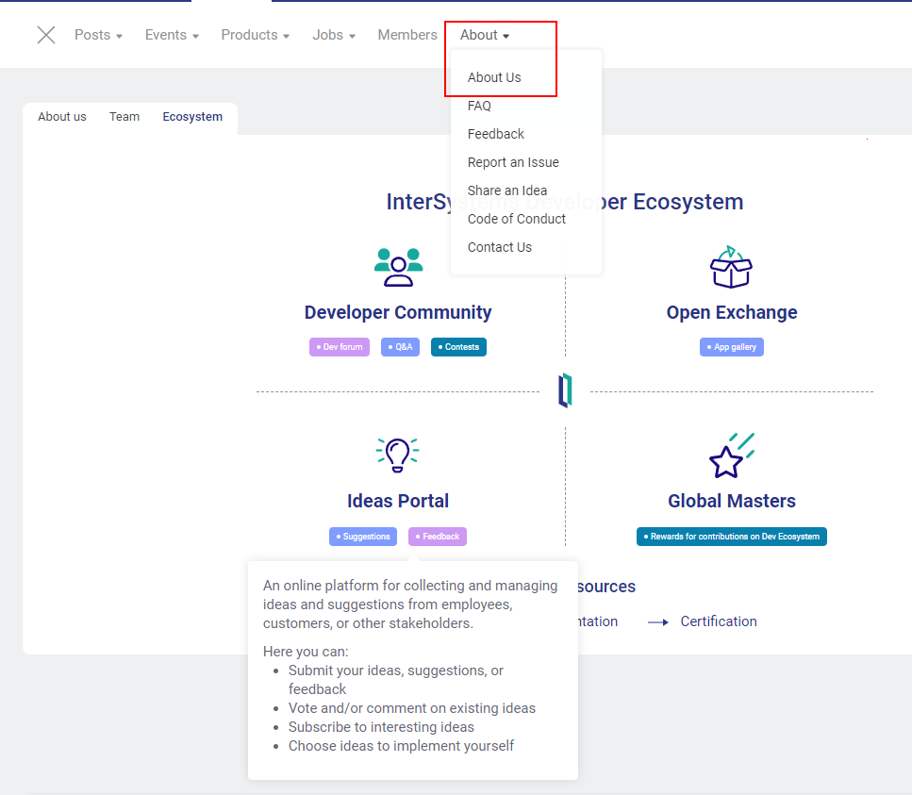The height and width of the screenshot is (795, 912).
Task: Click the InterSystems logo at the center
Action: click(565, 390)
